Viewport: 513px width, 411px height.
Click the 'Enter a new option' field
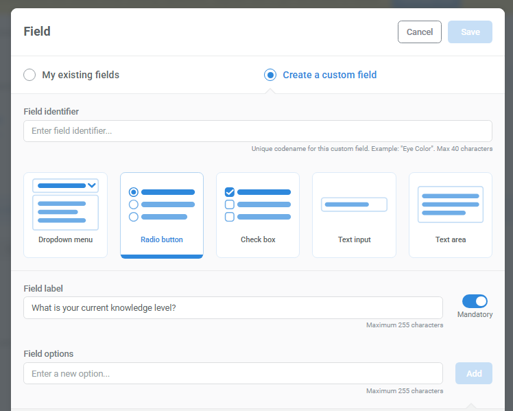click(x=233, y=373)
